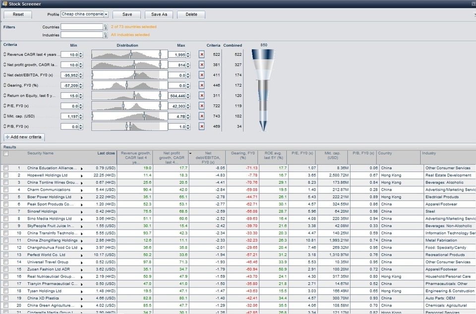Check the Sino Media Holdings Ltd row
The height and width of the screenshot is (314, 476).
click(x=6, y=219)
